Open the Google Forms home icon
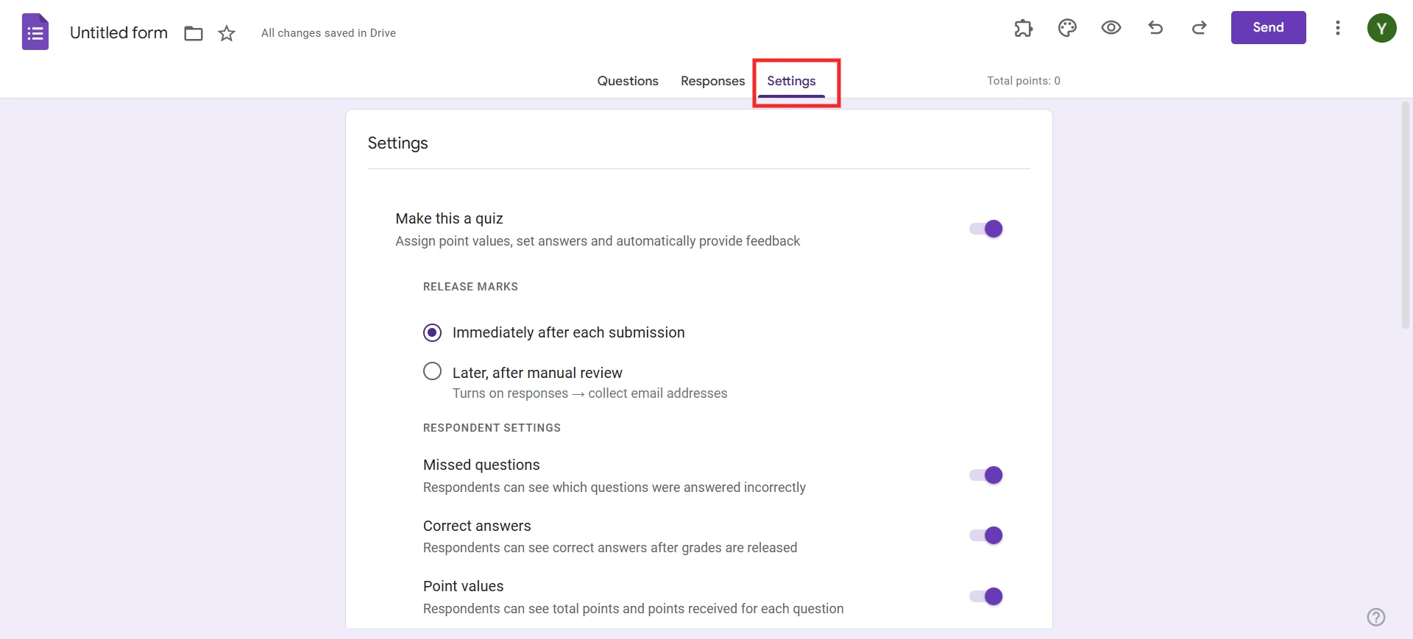Screen dimensions: 1413x639 35,32
